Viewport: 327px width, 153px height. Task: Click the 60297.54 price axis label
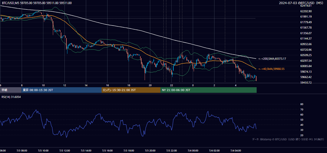coord(306,61)
